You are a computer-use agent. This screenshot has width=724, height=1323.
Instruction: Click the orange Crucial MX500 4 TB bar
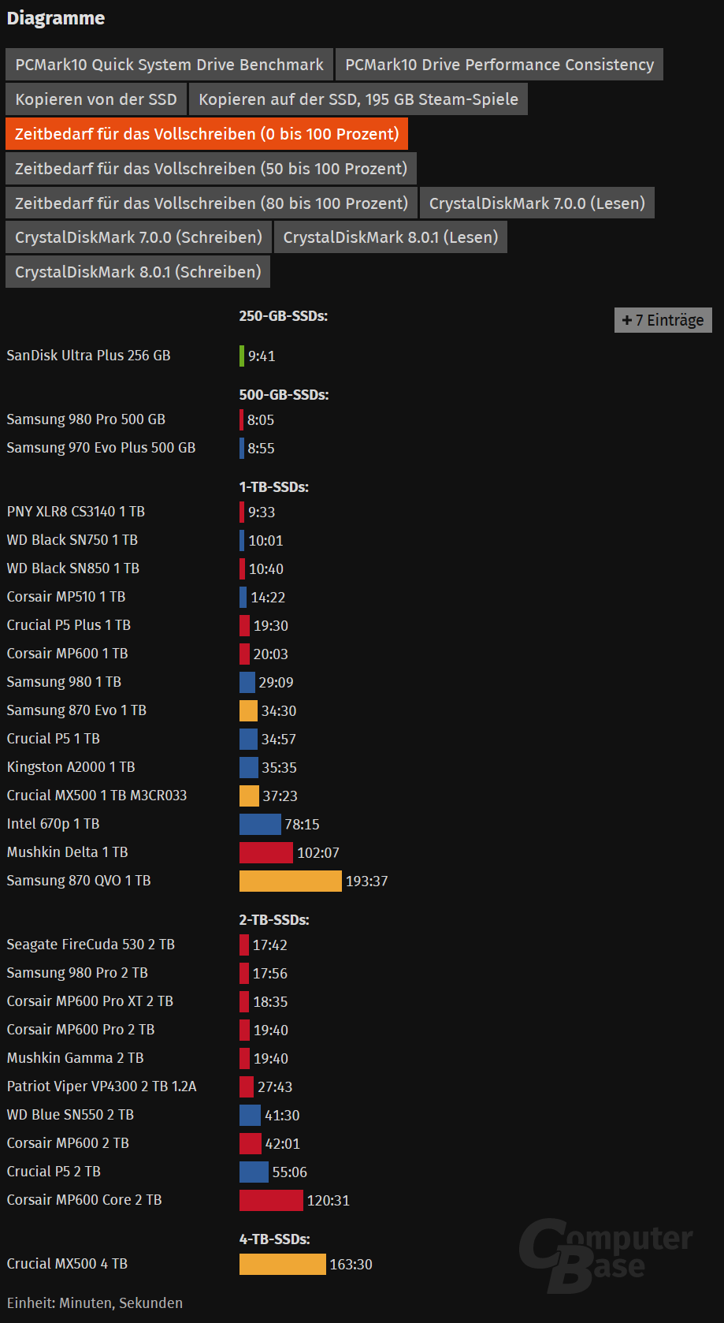pos(283,1264)
